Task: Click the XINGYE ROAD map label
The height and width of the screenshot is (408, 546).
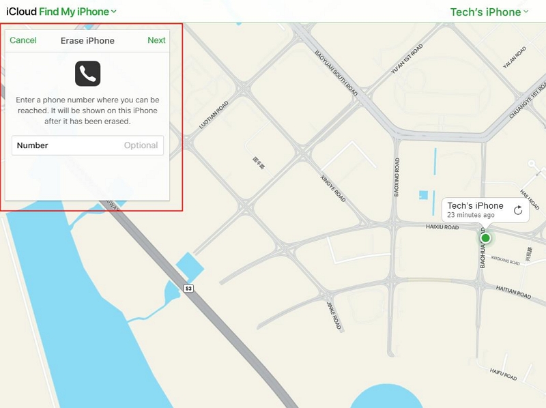Action: click(x=333, y=188)
